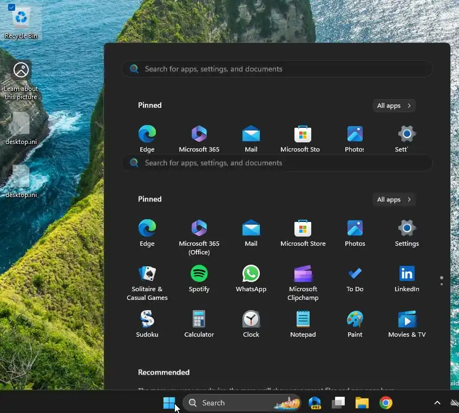Open the overlapping-windows taskbar icon
Viewport: 459px width, 413px height.
point(338,403)
